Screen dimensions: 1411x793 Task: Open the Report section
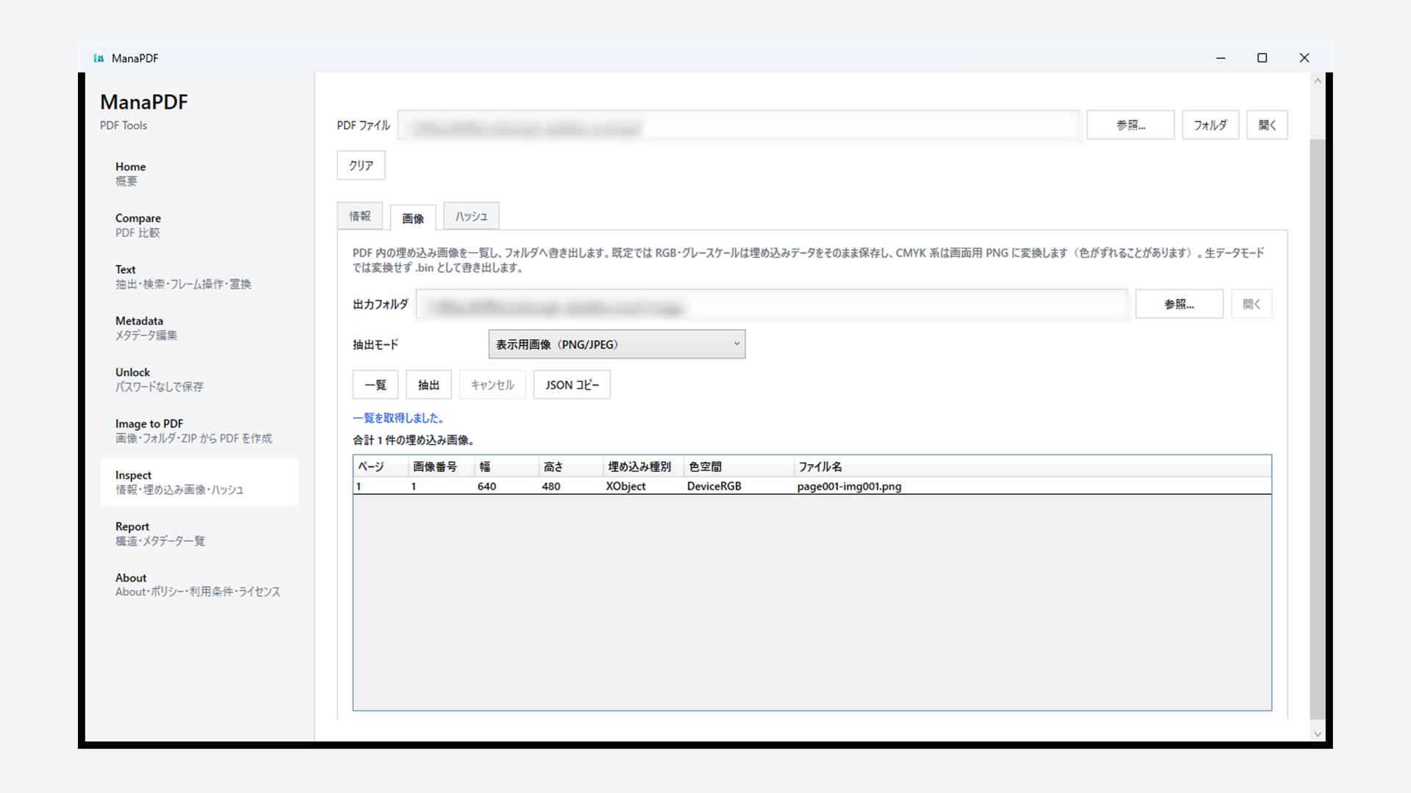(x=199, y=534)
